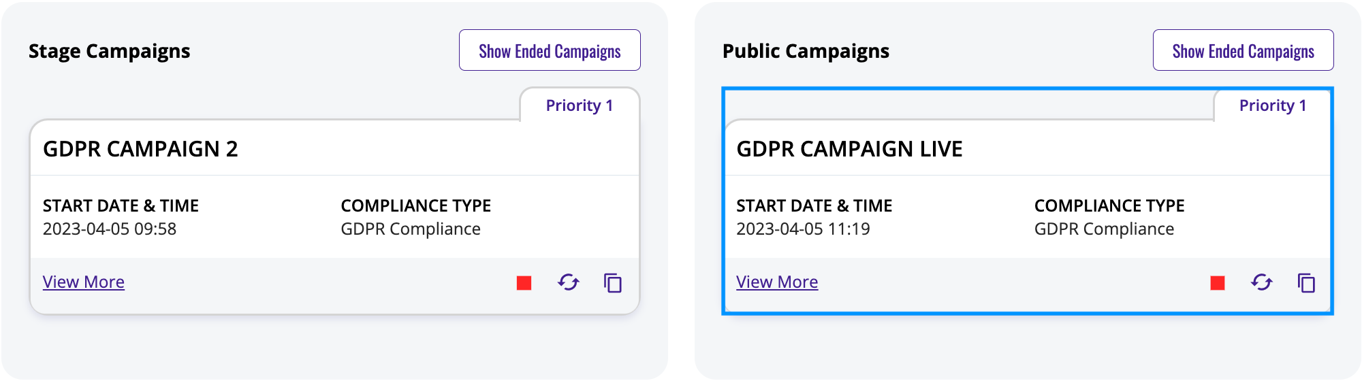1362x381 pixels.
Task: Stop the GDPR Campaign 2 with the red square
Action: [x=524, y=283]
